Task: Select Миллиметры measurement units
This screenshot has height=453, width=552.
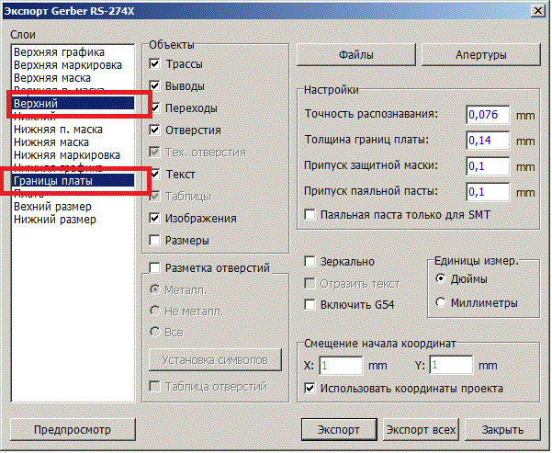Action: 440,302
